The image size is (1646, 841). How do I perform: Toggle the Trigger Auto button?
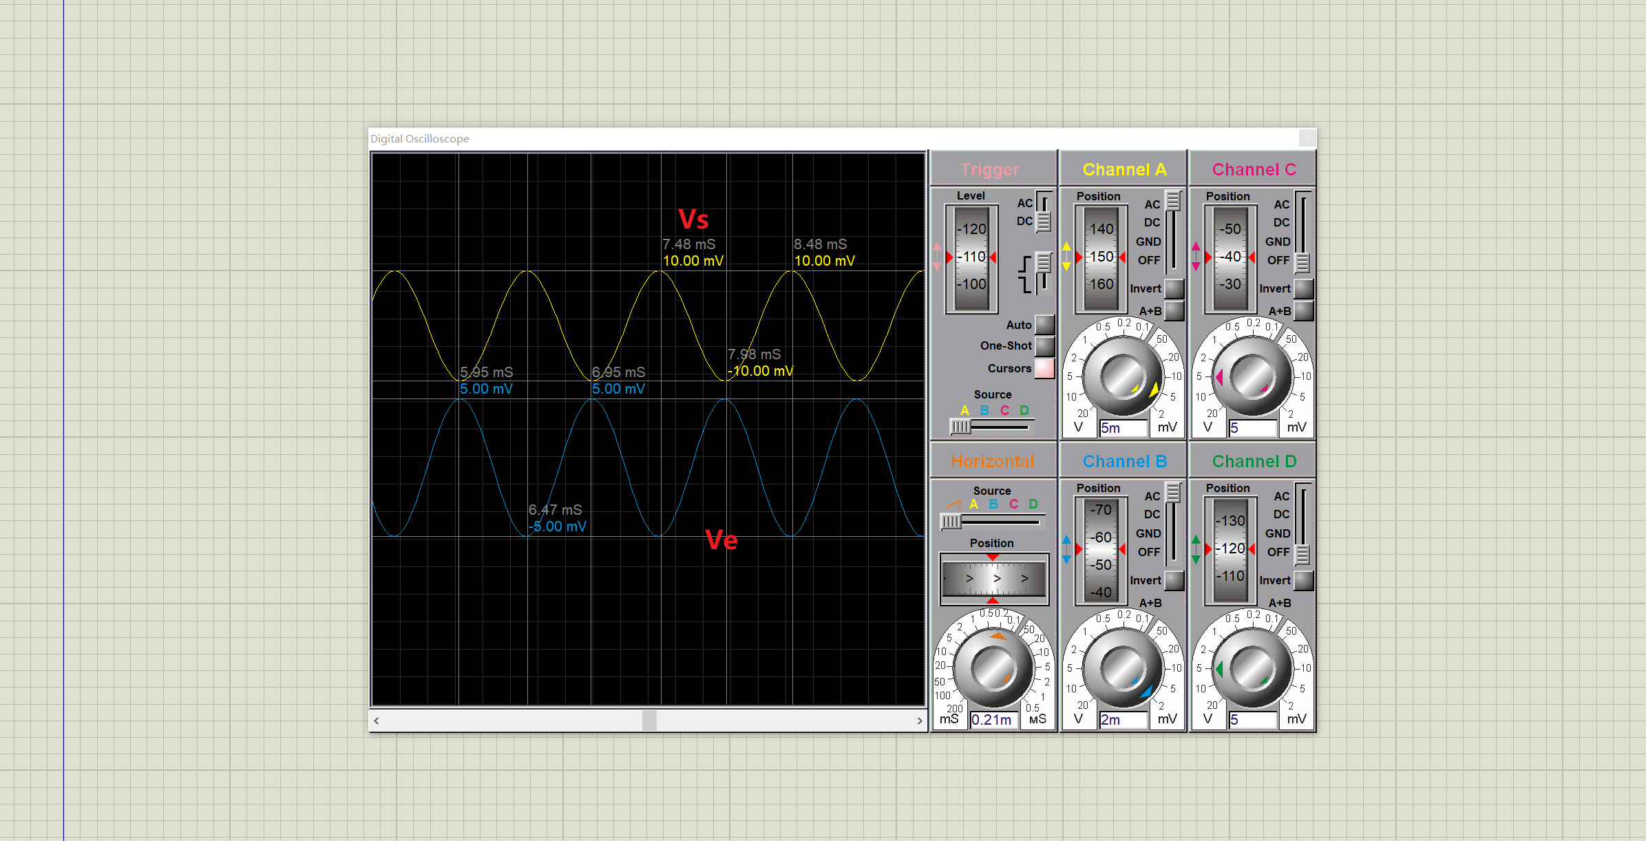click(x=1044, y=325)
